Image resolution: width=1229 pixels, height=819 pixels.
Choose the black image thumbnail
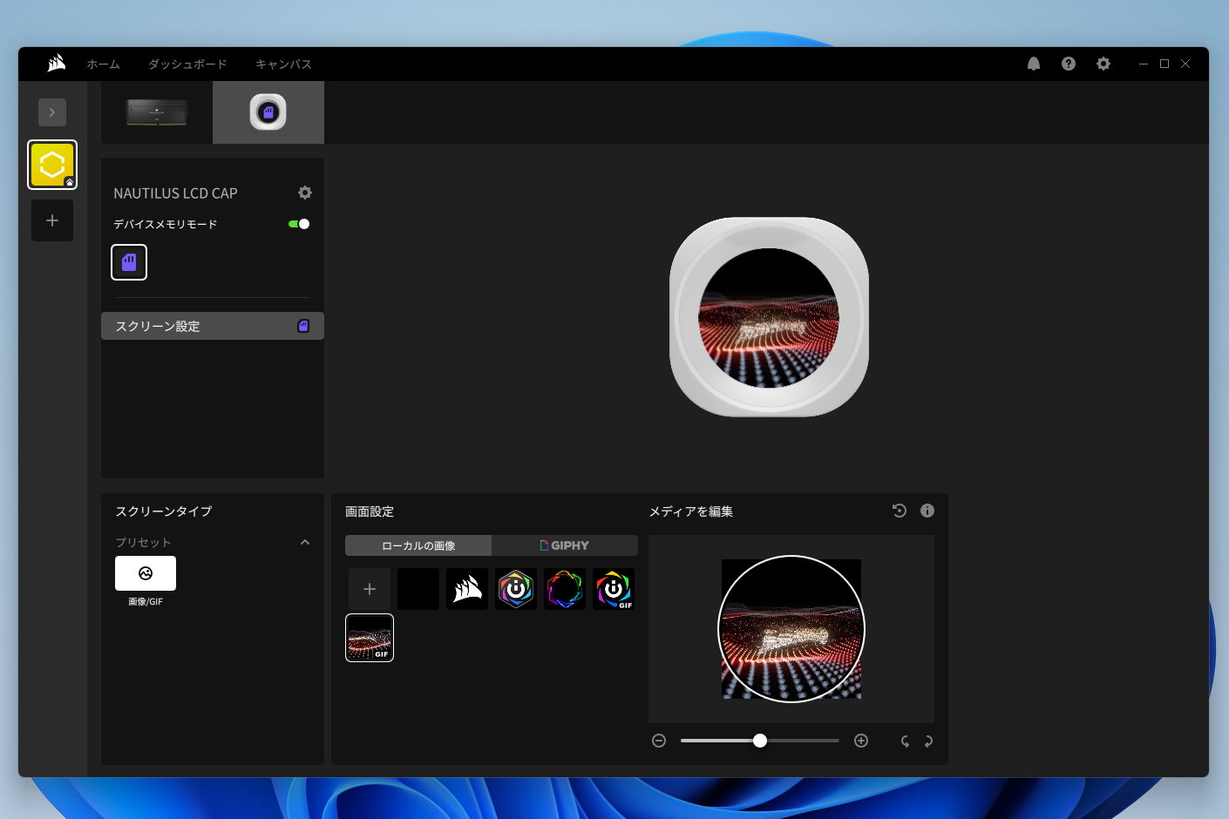click(418, 589)
